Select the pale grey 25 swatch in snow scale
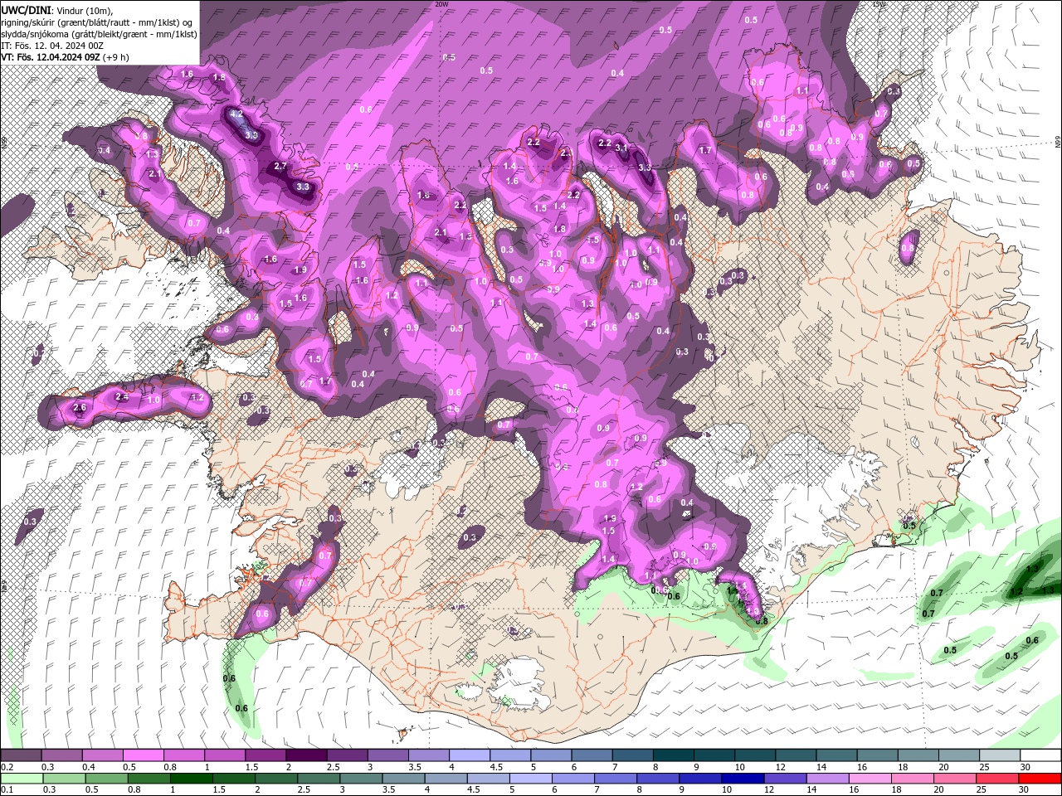This screenshot has width=1062, height=796. click(x=999, y=755)
